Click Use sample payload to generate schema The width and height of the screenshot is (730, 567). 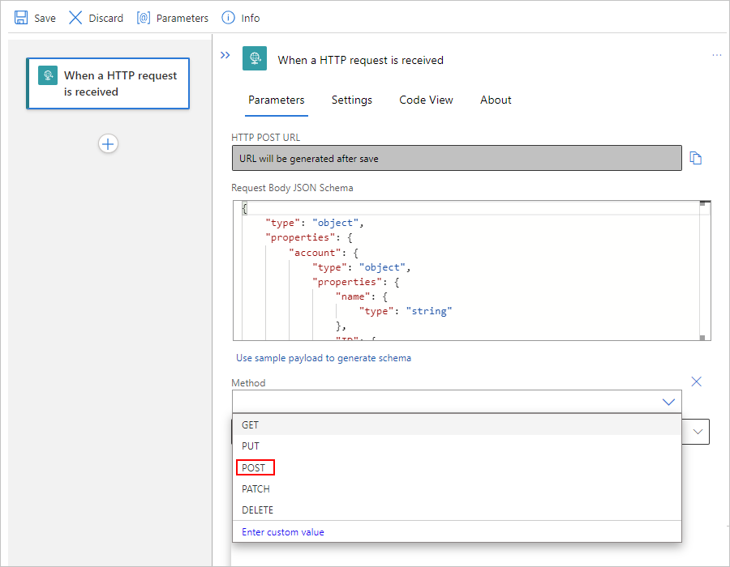tap(323, 358)
